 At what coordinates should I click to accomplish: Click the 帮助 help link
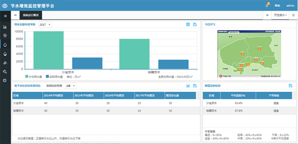pyautogui.click(x=277, y=6)
